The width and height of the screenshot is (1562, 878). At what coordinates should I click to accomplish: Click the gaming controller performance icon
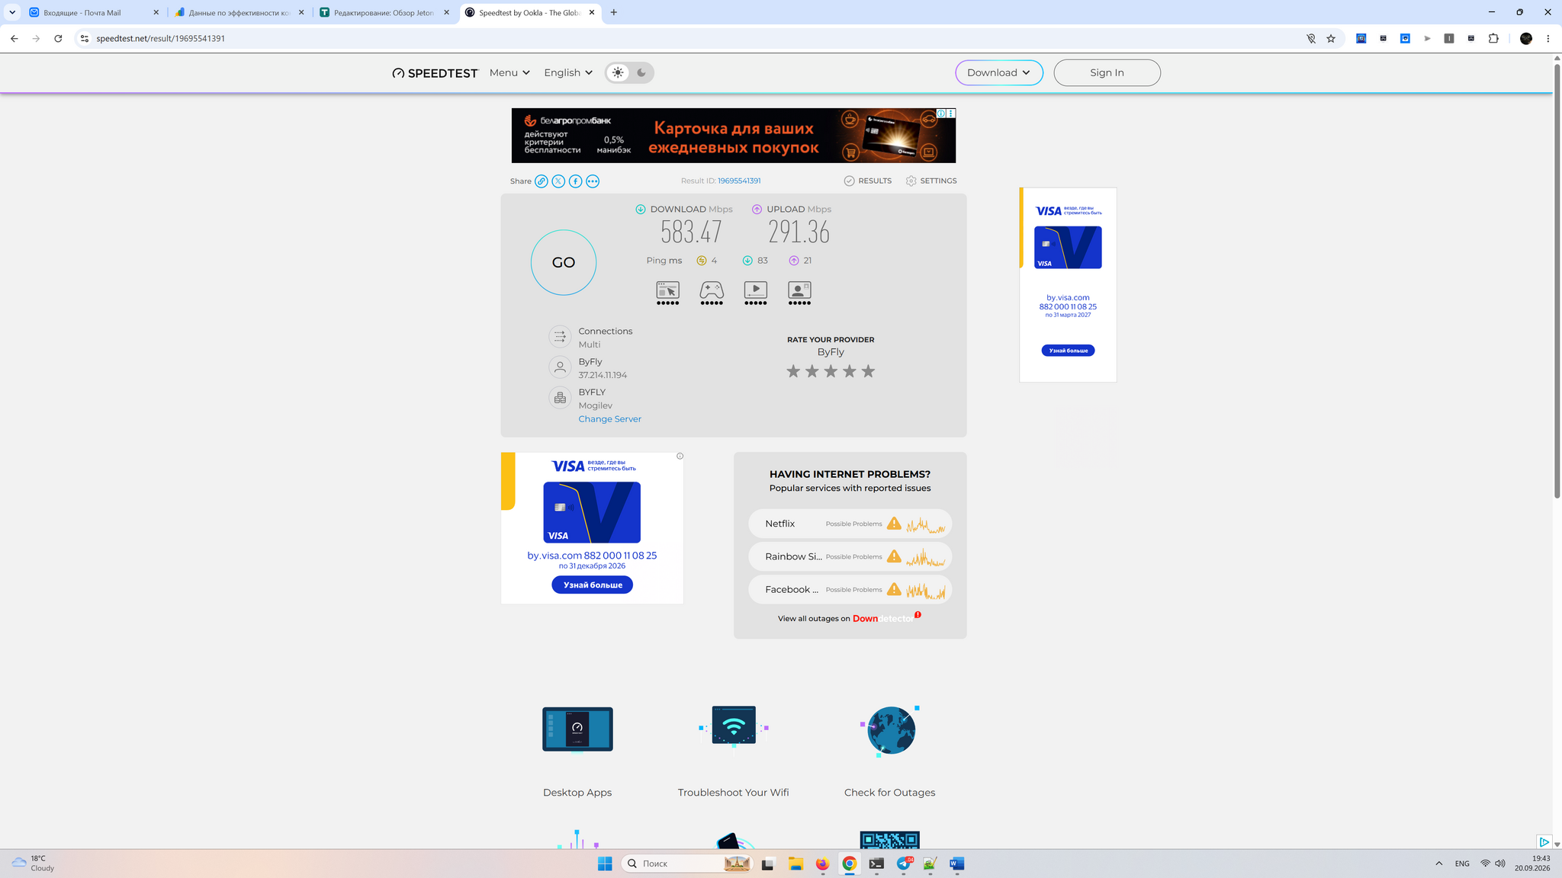[712, 293]
